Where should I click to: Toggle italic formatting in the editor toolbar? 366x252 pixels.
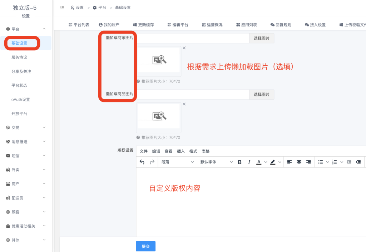pos(249,162)
